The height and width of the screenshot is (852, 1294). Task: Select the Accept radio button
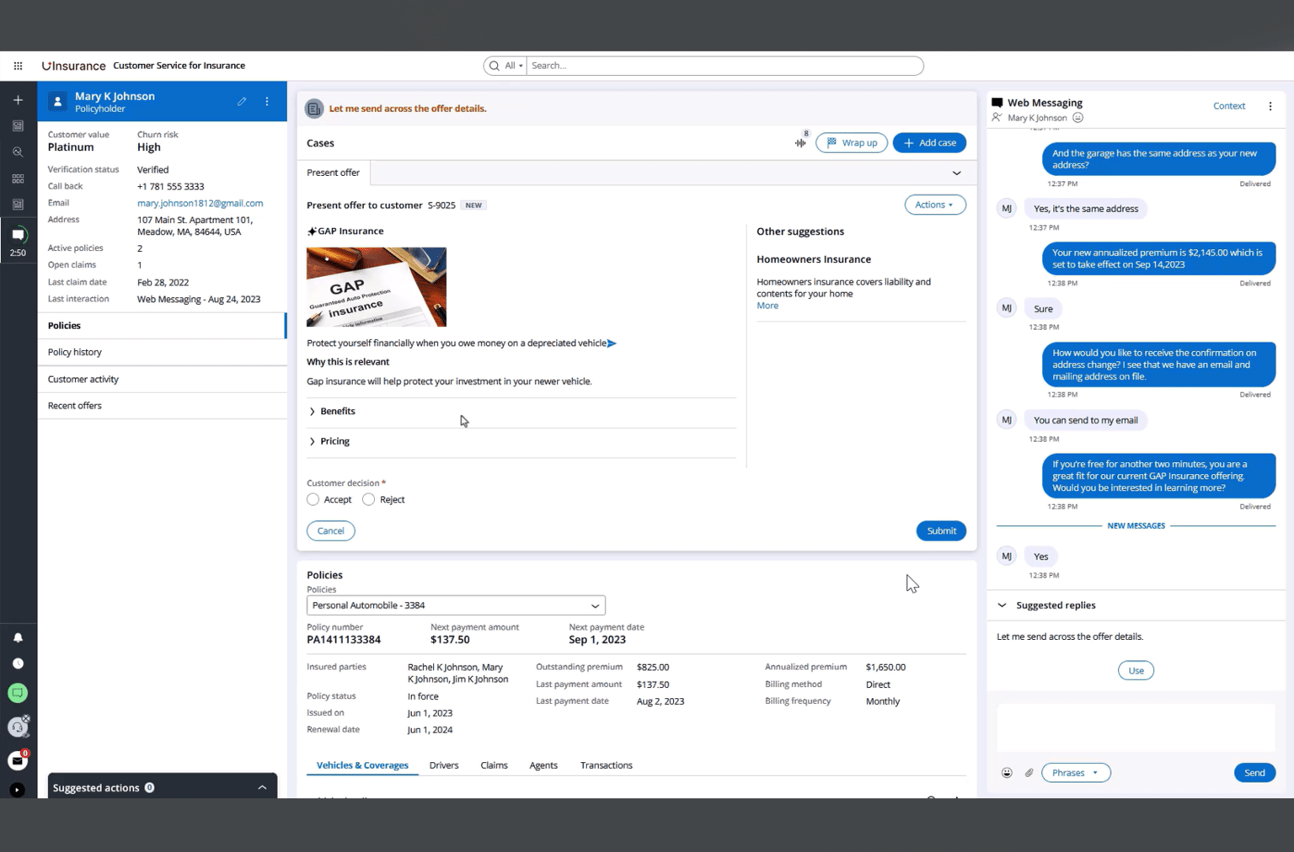point(313,500)
